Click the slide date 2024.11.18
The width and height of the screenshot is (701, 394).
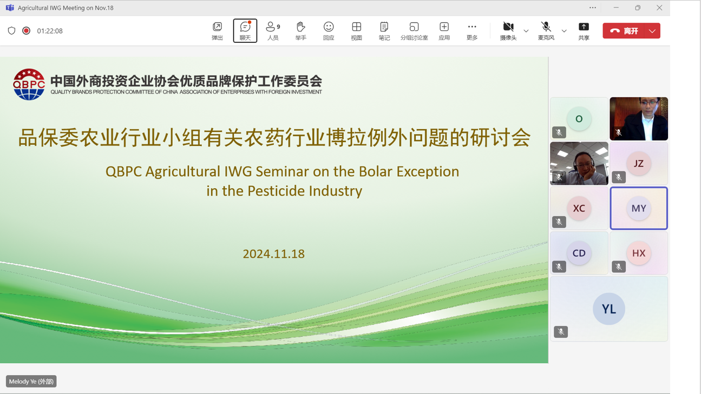273,253
